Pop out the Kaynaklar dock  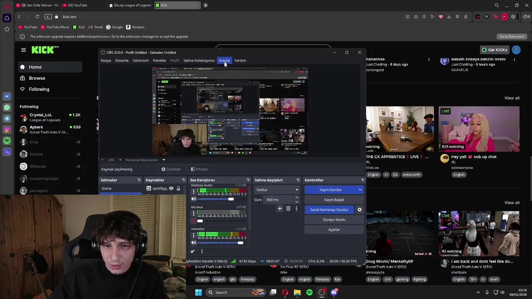[x=183, y=180]
